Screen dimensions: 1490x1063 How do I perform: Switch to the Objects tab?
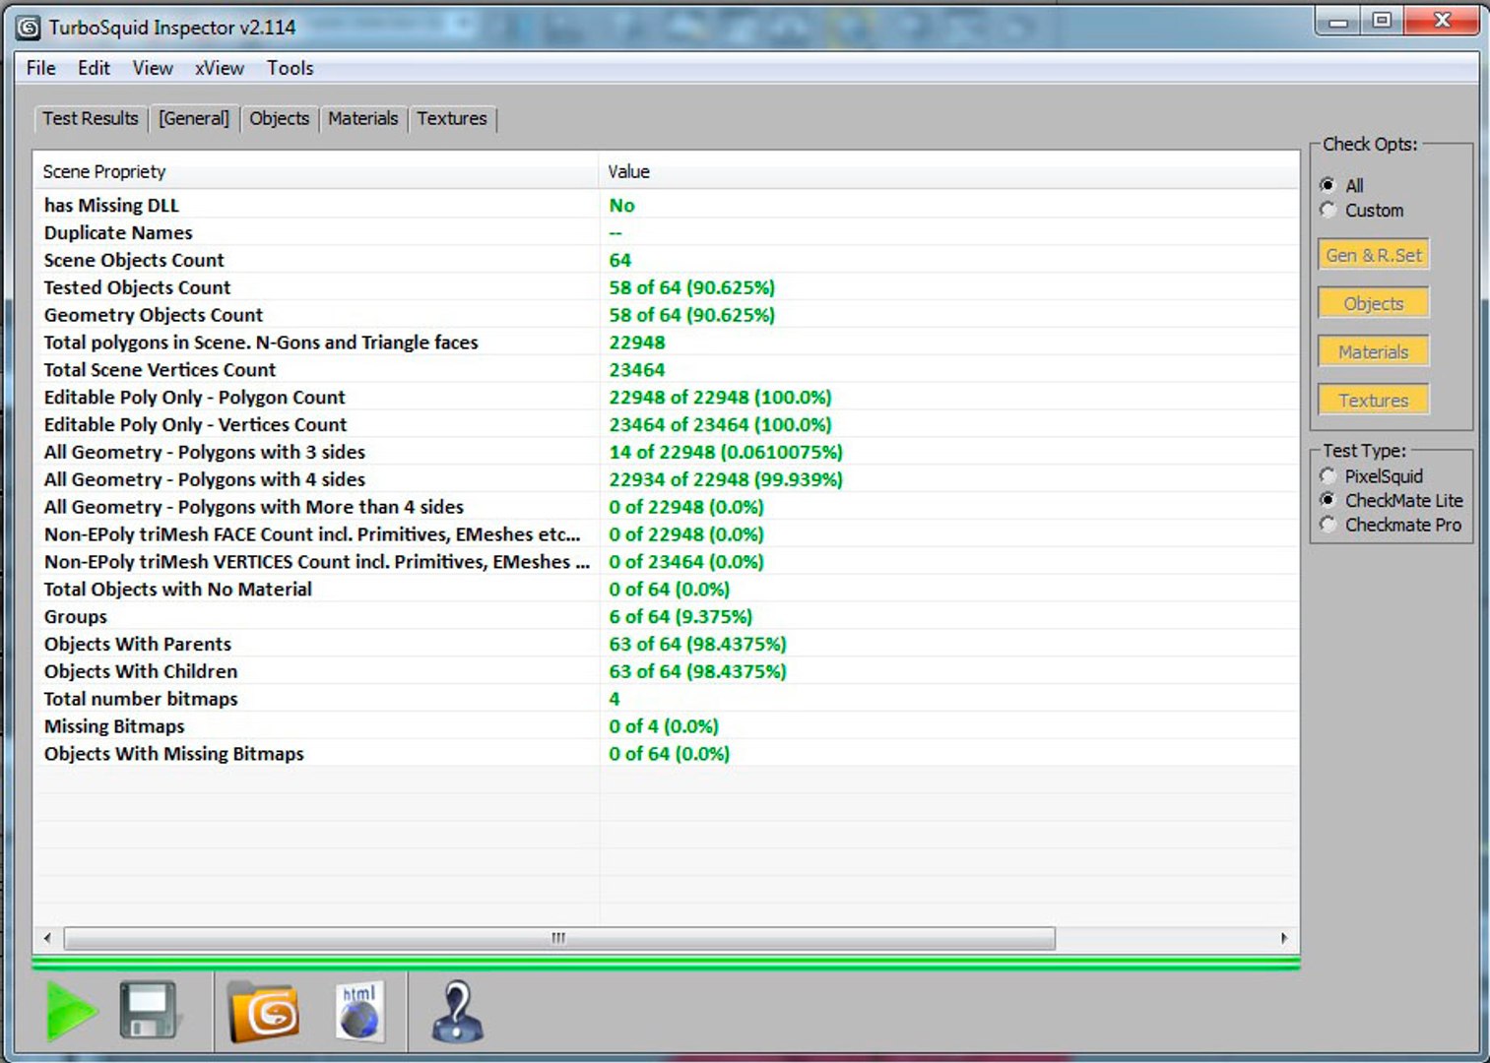click(279, 118)
